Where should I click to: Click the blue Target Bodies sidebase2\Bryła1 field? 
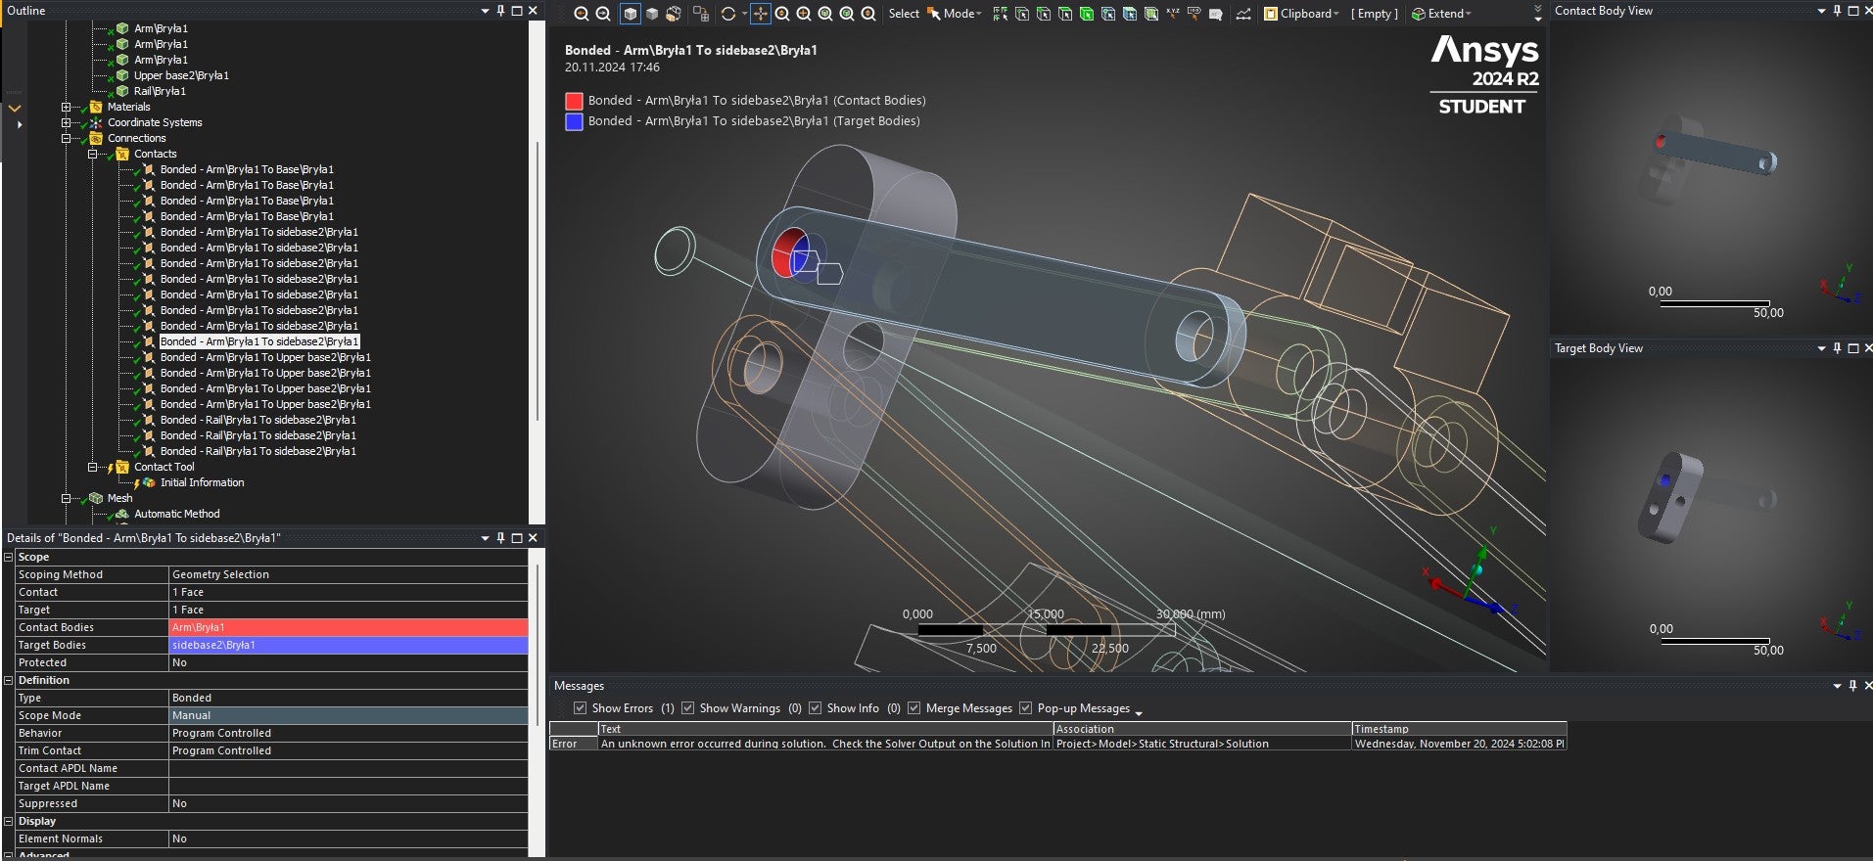[x=349, y=645]
